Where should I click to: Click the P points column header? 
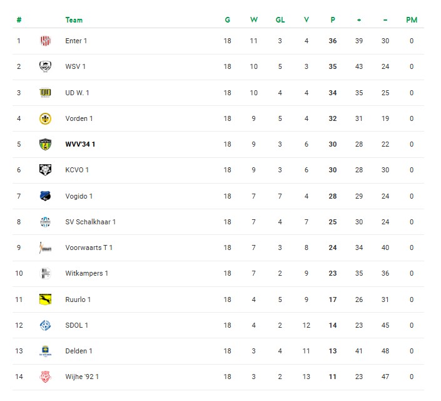pos(333,20)
